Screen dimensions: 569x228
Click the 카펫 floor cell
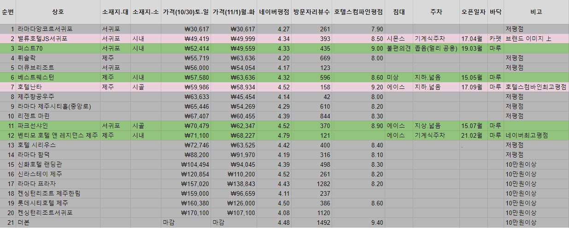coord(496,39)
